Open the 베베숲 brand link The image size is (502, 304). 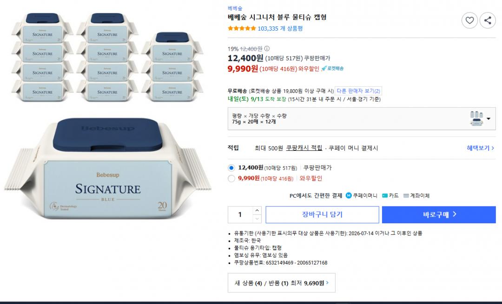point(235,8)
